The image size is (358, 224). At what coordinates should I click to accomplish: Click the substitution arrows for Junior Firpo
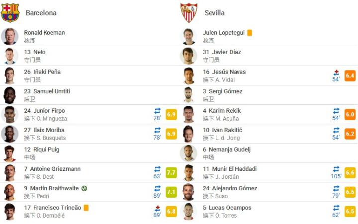pos(157,111)
